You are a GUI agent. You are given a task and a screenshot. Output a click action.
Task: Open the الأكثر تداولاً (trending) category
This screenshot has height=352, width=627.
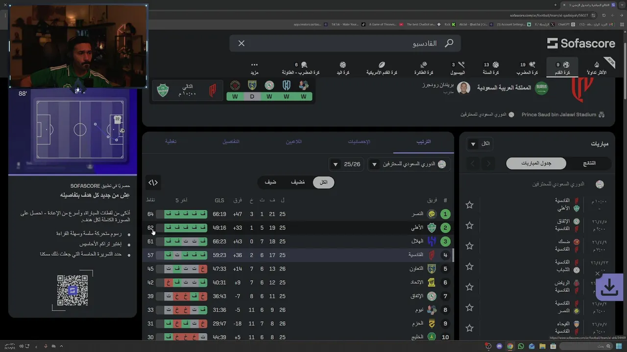(x=596, y=68)
